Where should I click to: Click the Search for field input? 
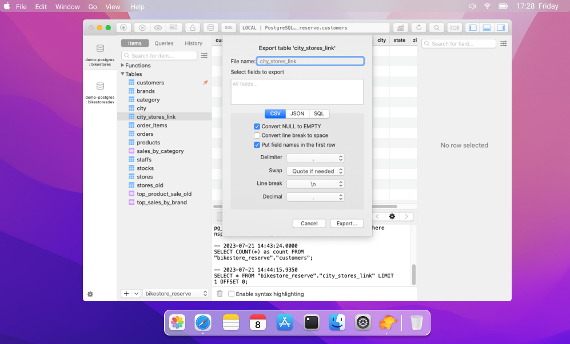[x=459, y=43]
